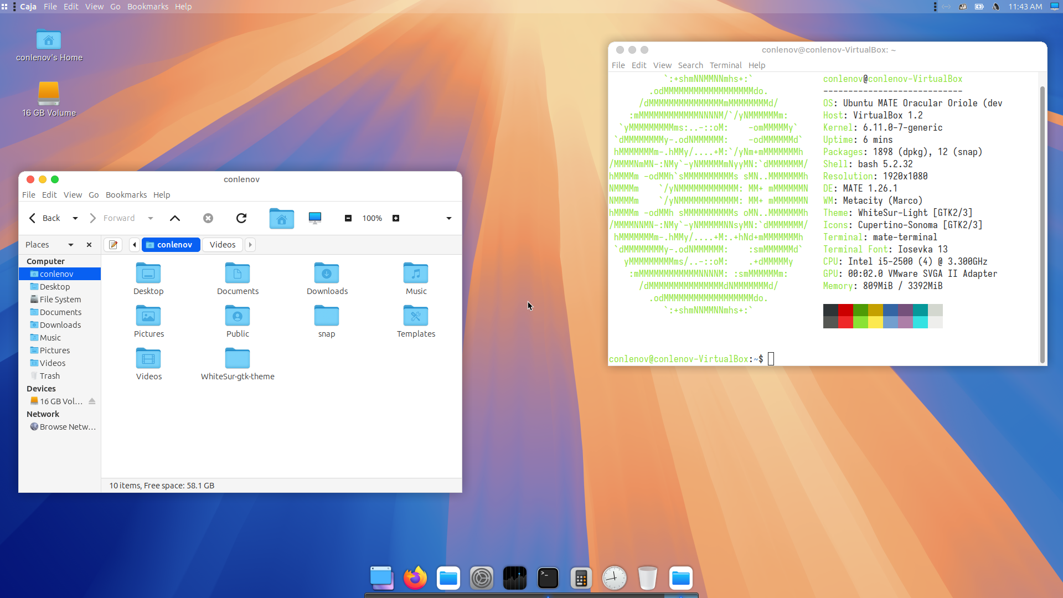Open the Forward history dropdown arrow
The image size is (1063, 598).
coord(151,218)
